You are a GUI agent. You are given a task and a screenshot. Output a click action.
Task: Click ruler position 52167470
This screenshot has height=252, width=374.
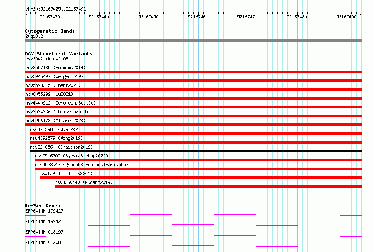247,17
